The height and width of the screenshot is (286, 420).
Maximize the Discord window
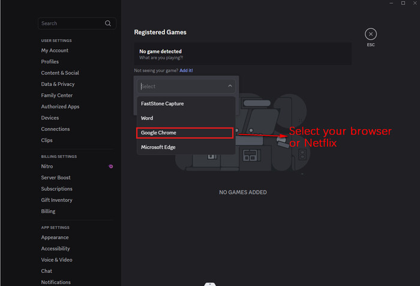pos(403,3)
